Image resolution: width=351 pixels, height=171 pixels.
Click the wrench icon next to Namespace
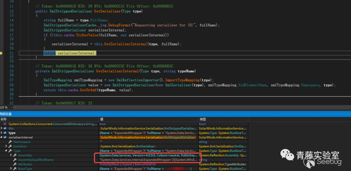click(x=10, y=142)
